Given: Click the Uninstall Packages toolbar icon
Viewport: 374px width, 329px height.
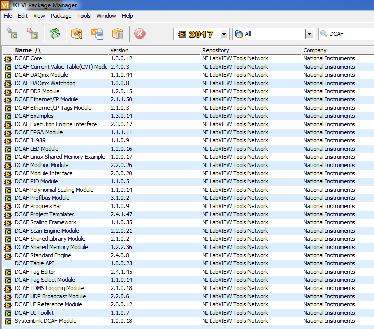Looking at the screenshot, I should pyautogui.click(x=32, y=34).
